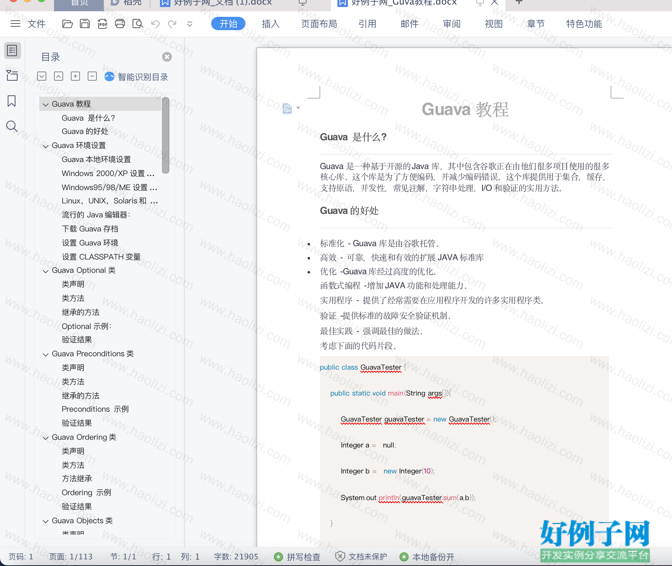
Task: Close the 目录 panel
Action: pyautogui.click(x=167, y=57)
